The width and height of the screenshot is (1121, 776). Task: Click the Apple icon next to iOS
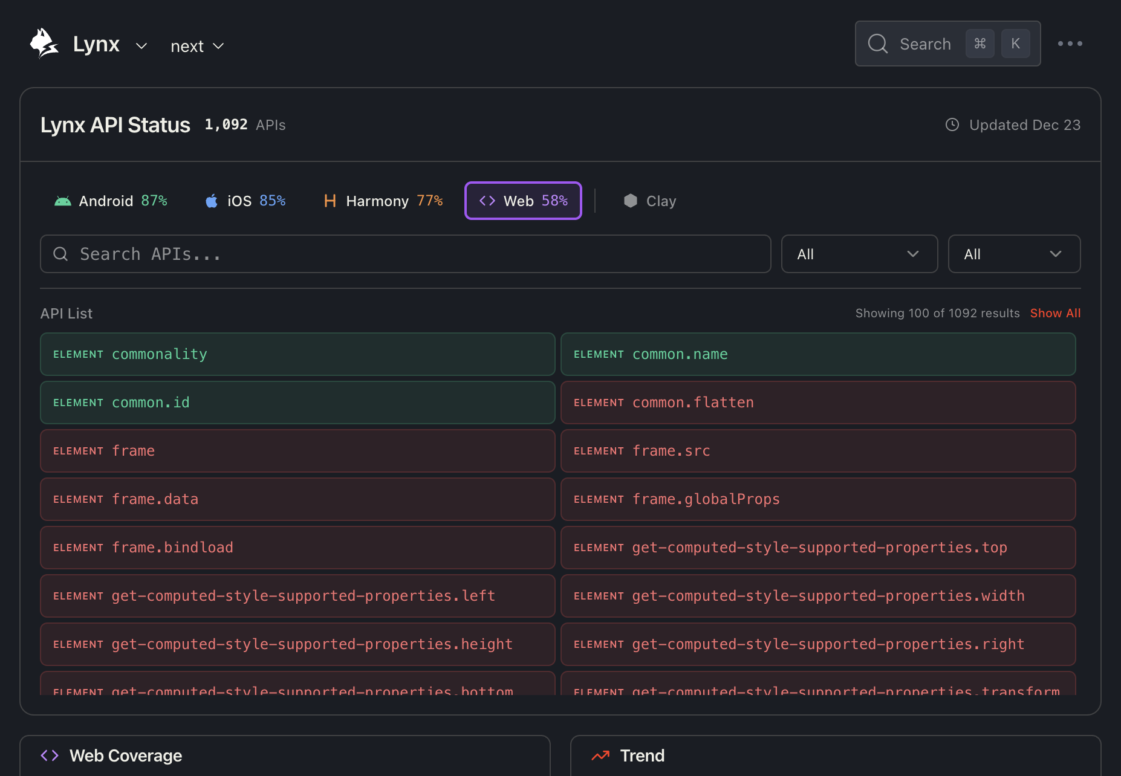click(x=212, y=201)
